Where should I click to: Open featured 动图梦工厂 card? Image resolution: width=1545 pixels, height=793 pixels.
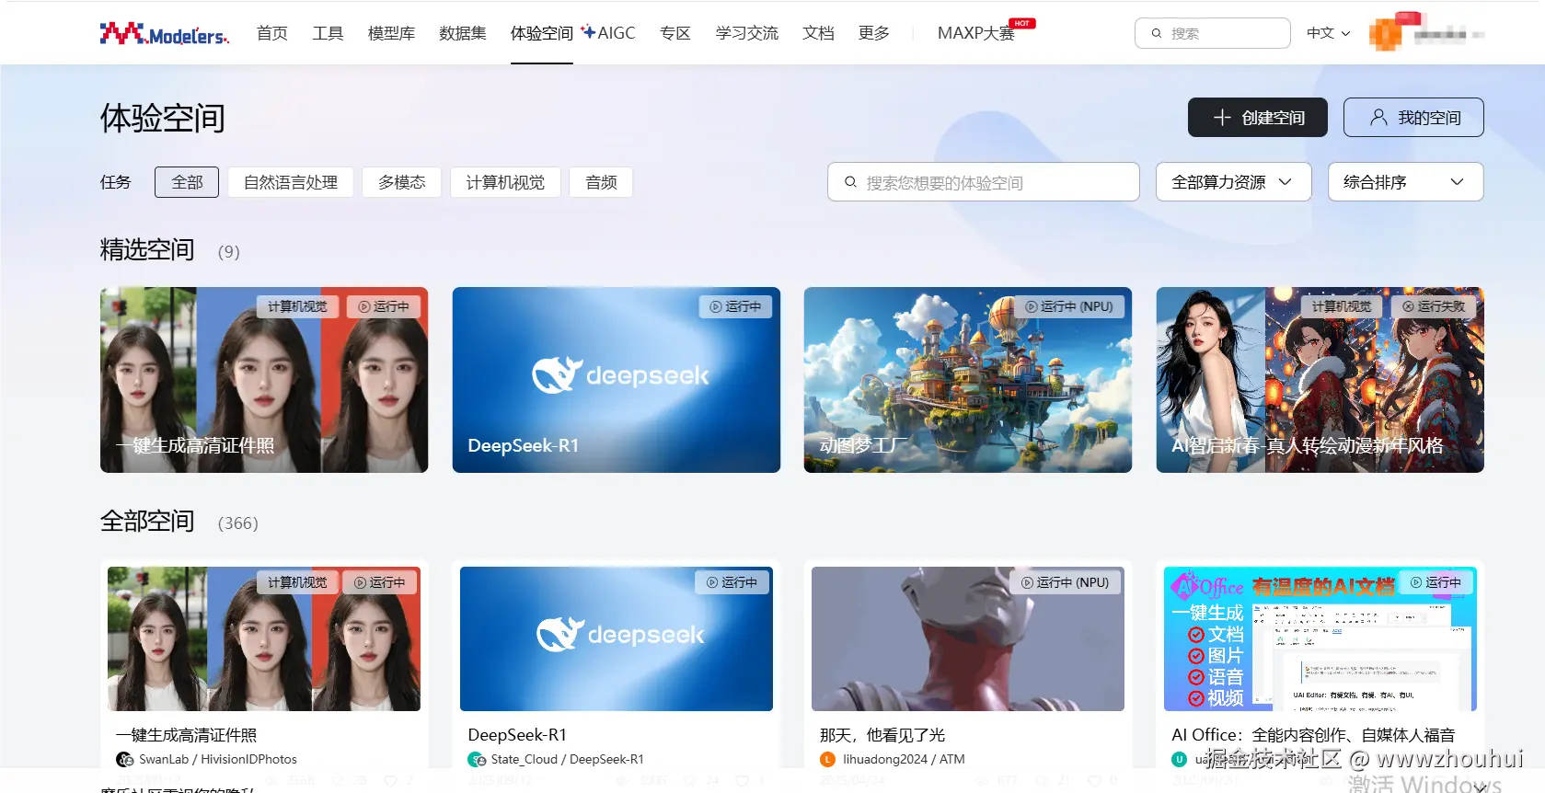(x=968, y=380)
